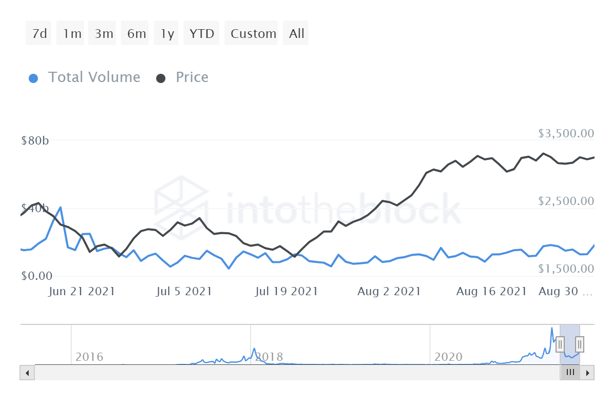
Task: Click the left navigator range handle
Action: (560, 343)
